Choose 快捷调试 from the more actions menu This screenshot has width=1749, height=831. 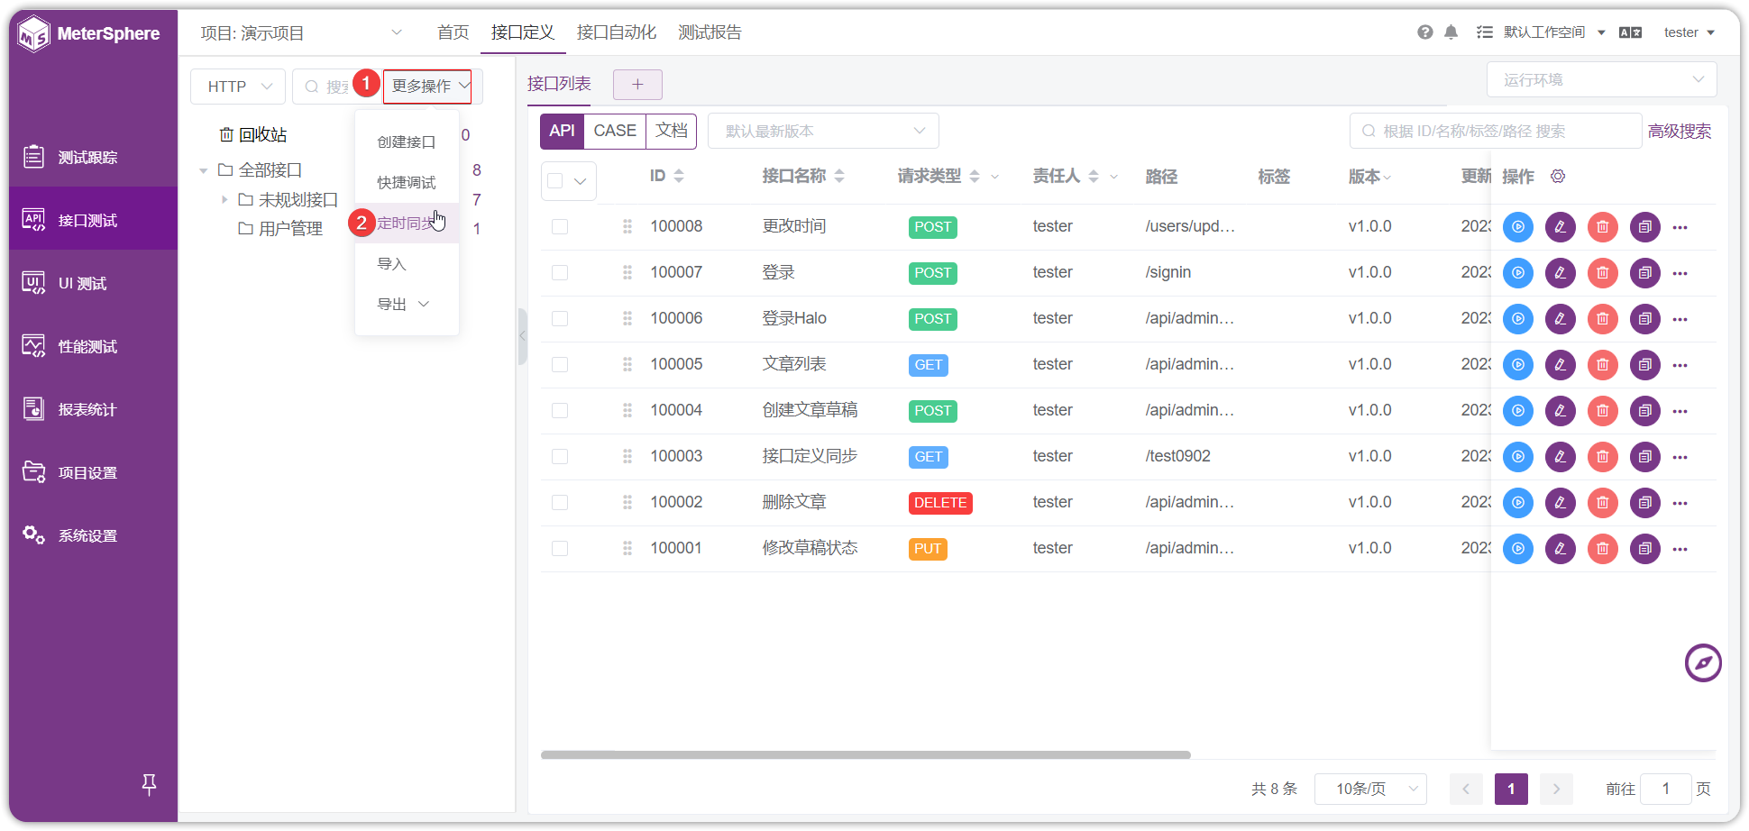[407, 183]
